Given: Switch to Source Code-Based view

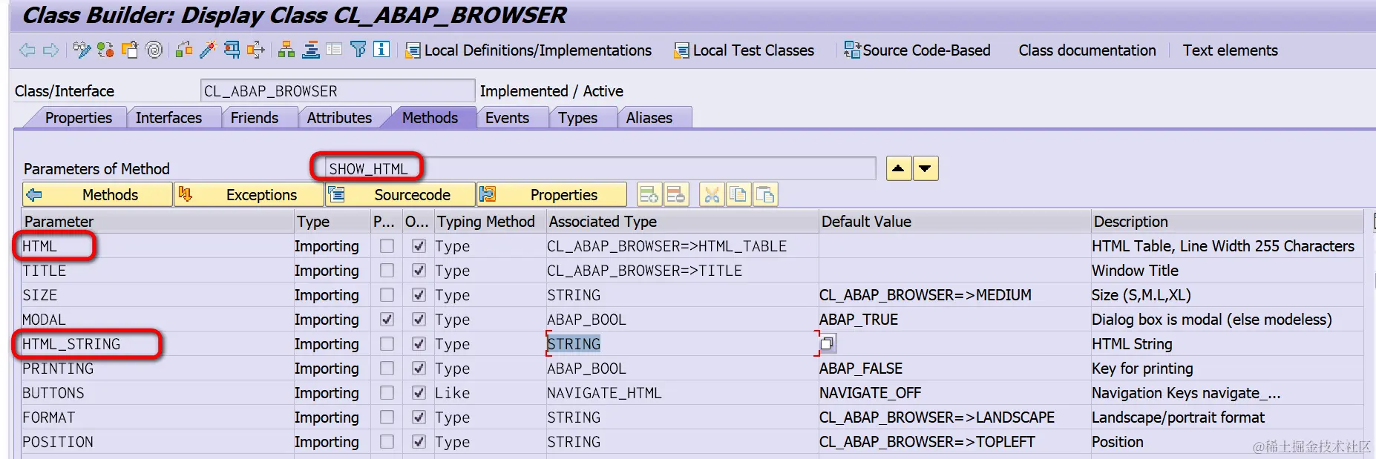Looking at the screenshot, I should 917,50.
